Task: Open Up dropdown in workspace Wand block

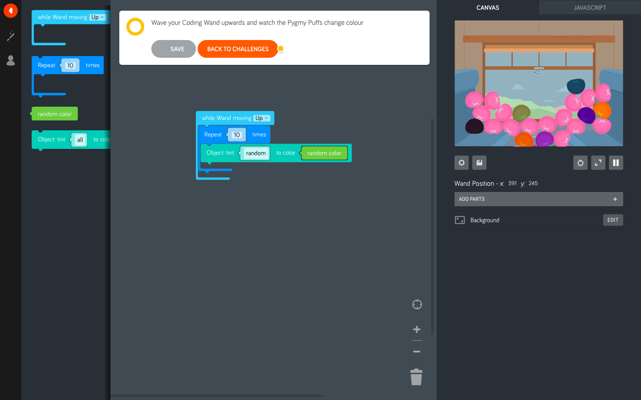Action: pos(262,118)
